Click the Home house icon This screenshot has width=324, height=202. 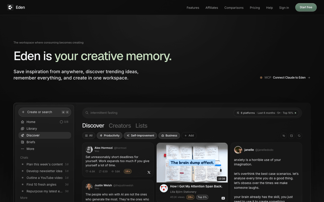[x=23, y=122]
